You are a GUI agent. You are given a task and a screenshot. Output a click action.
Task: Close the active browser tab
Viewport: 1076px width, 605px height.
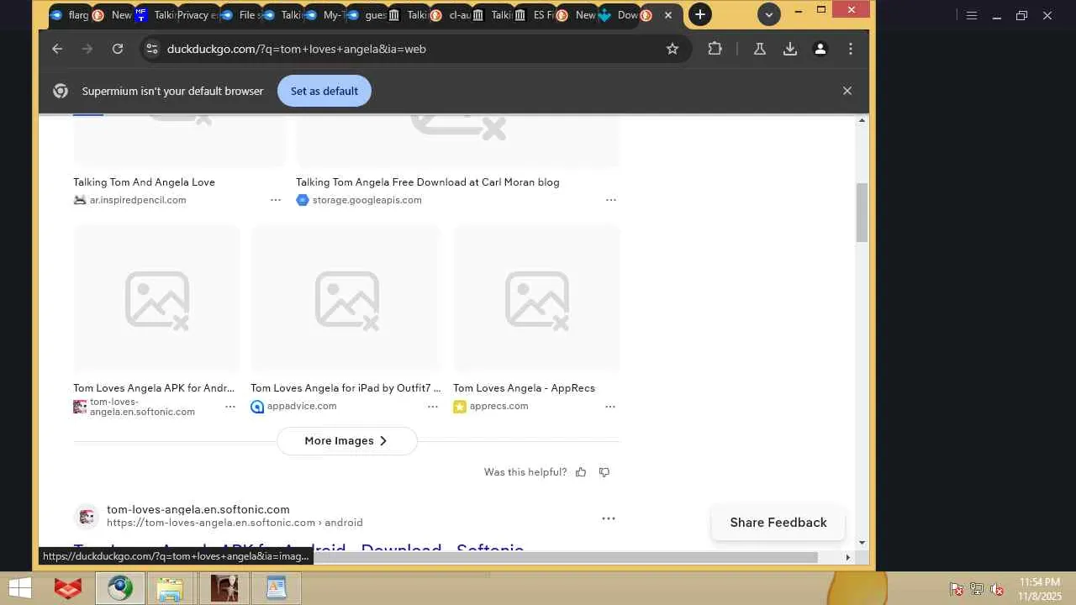click(668, 15)
